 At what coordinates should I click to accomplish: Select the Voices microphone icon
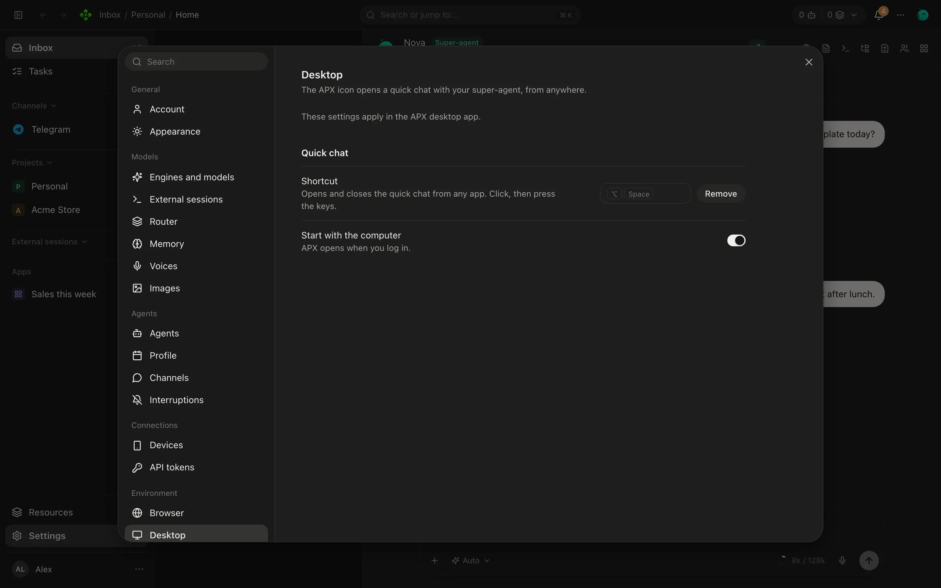tap(137, 266)
